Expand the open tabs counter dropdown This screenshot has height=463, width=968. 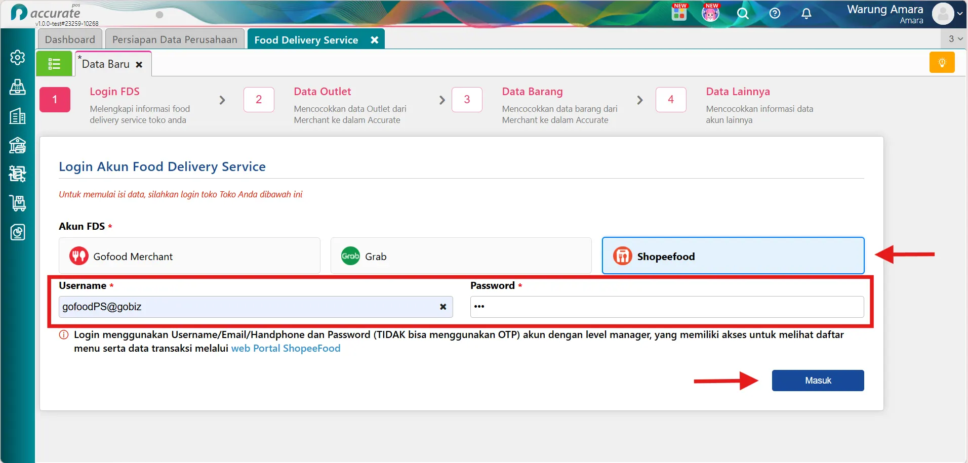(x=955, y=38)
